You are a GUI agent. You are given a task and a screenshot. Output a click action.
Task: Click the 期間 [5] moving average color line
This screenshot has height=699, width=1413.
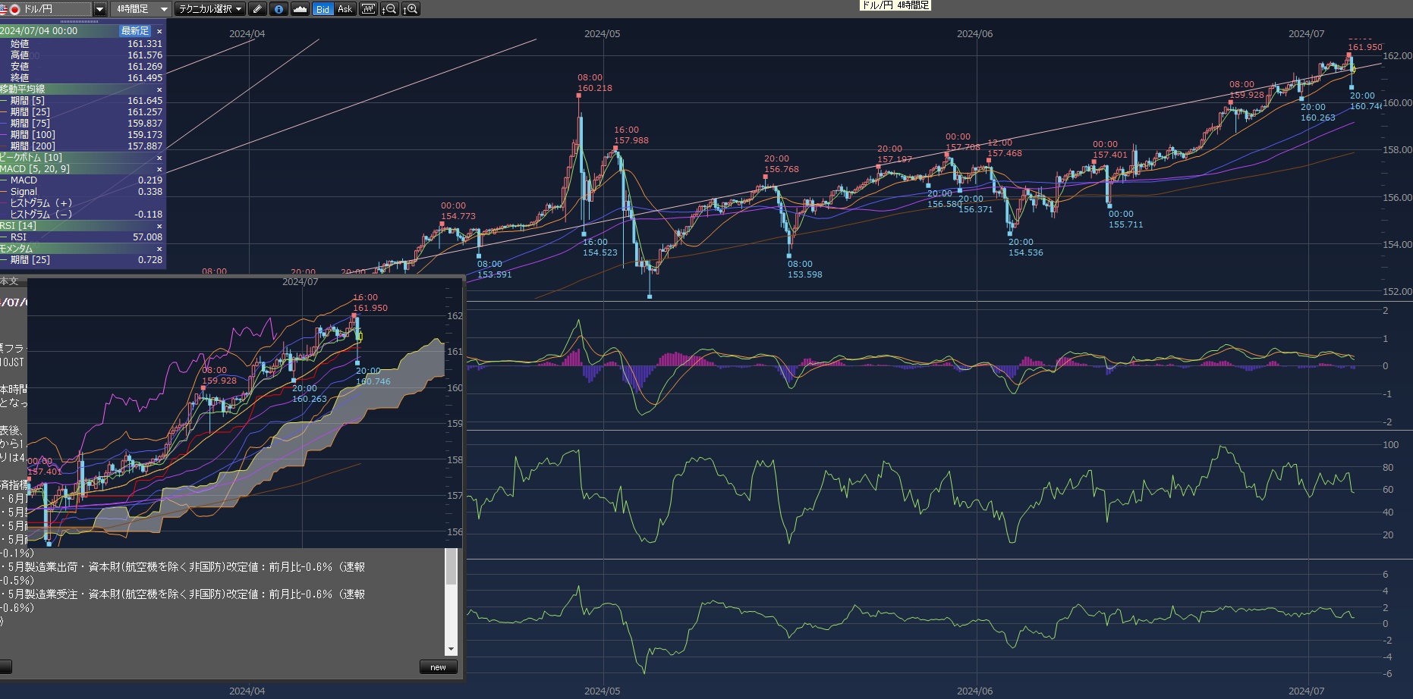coord(5,101)
